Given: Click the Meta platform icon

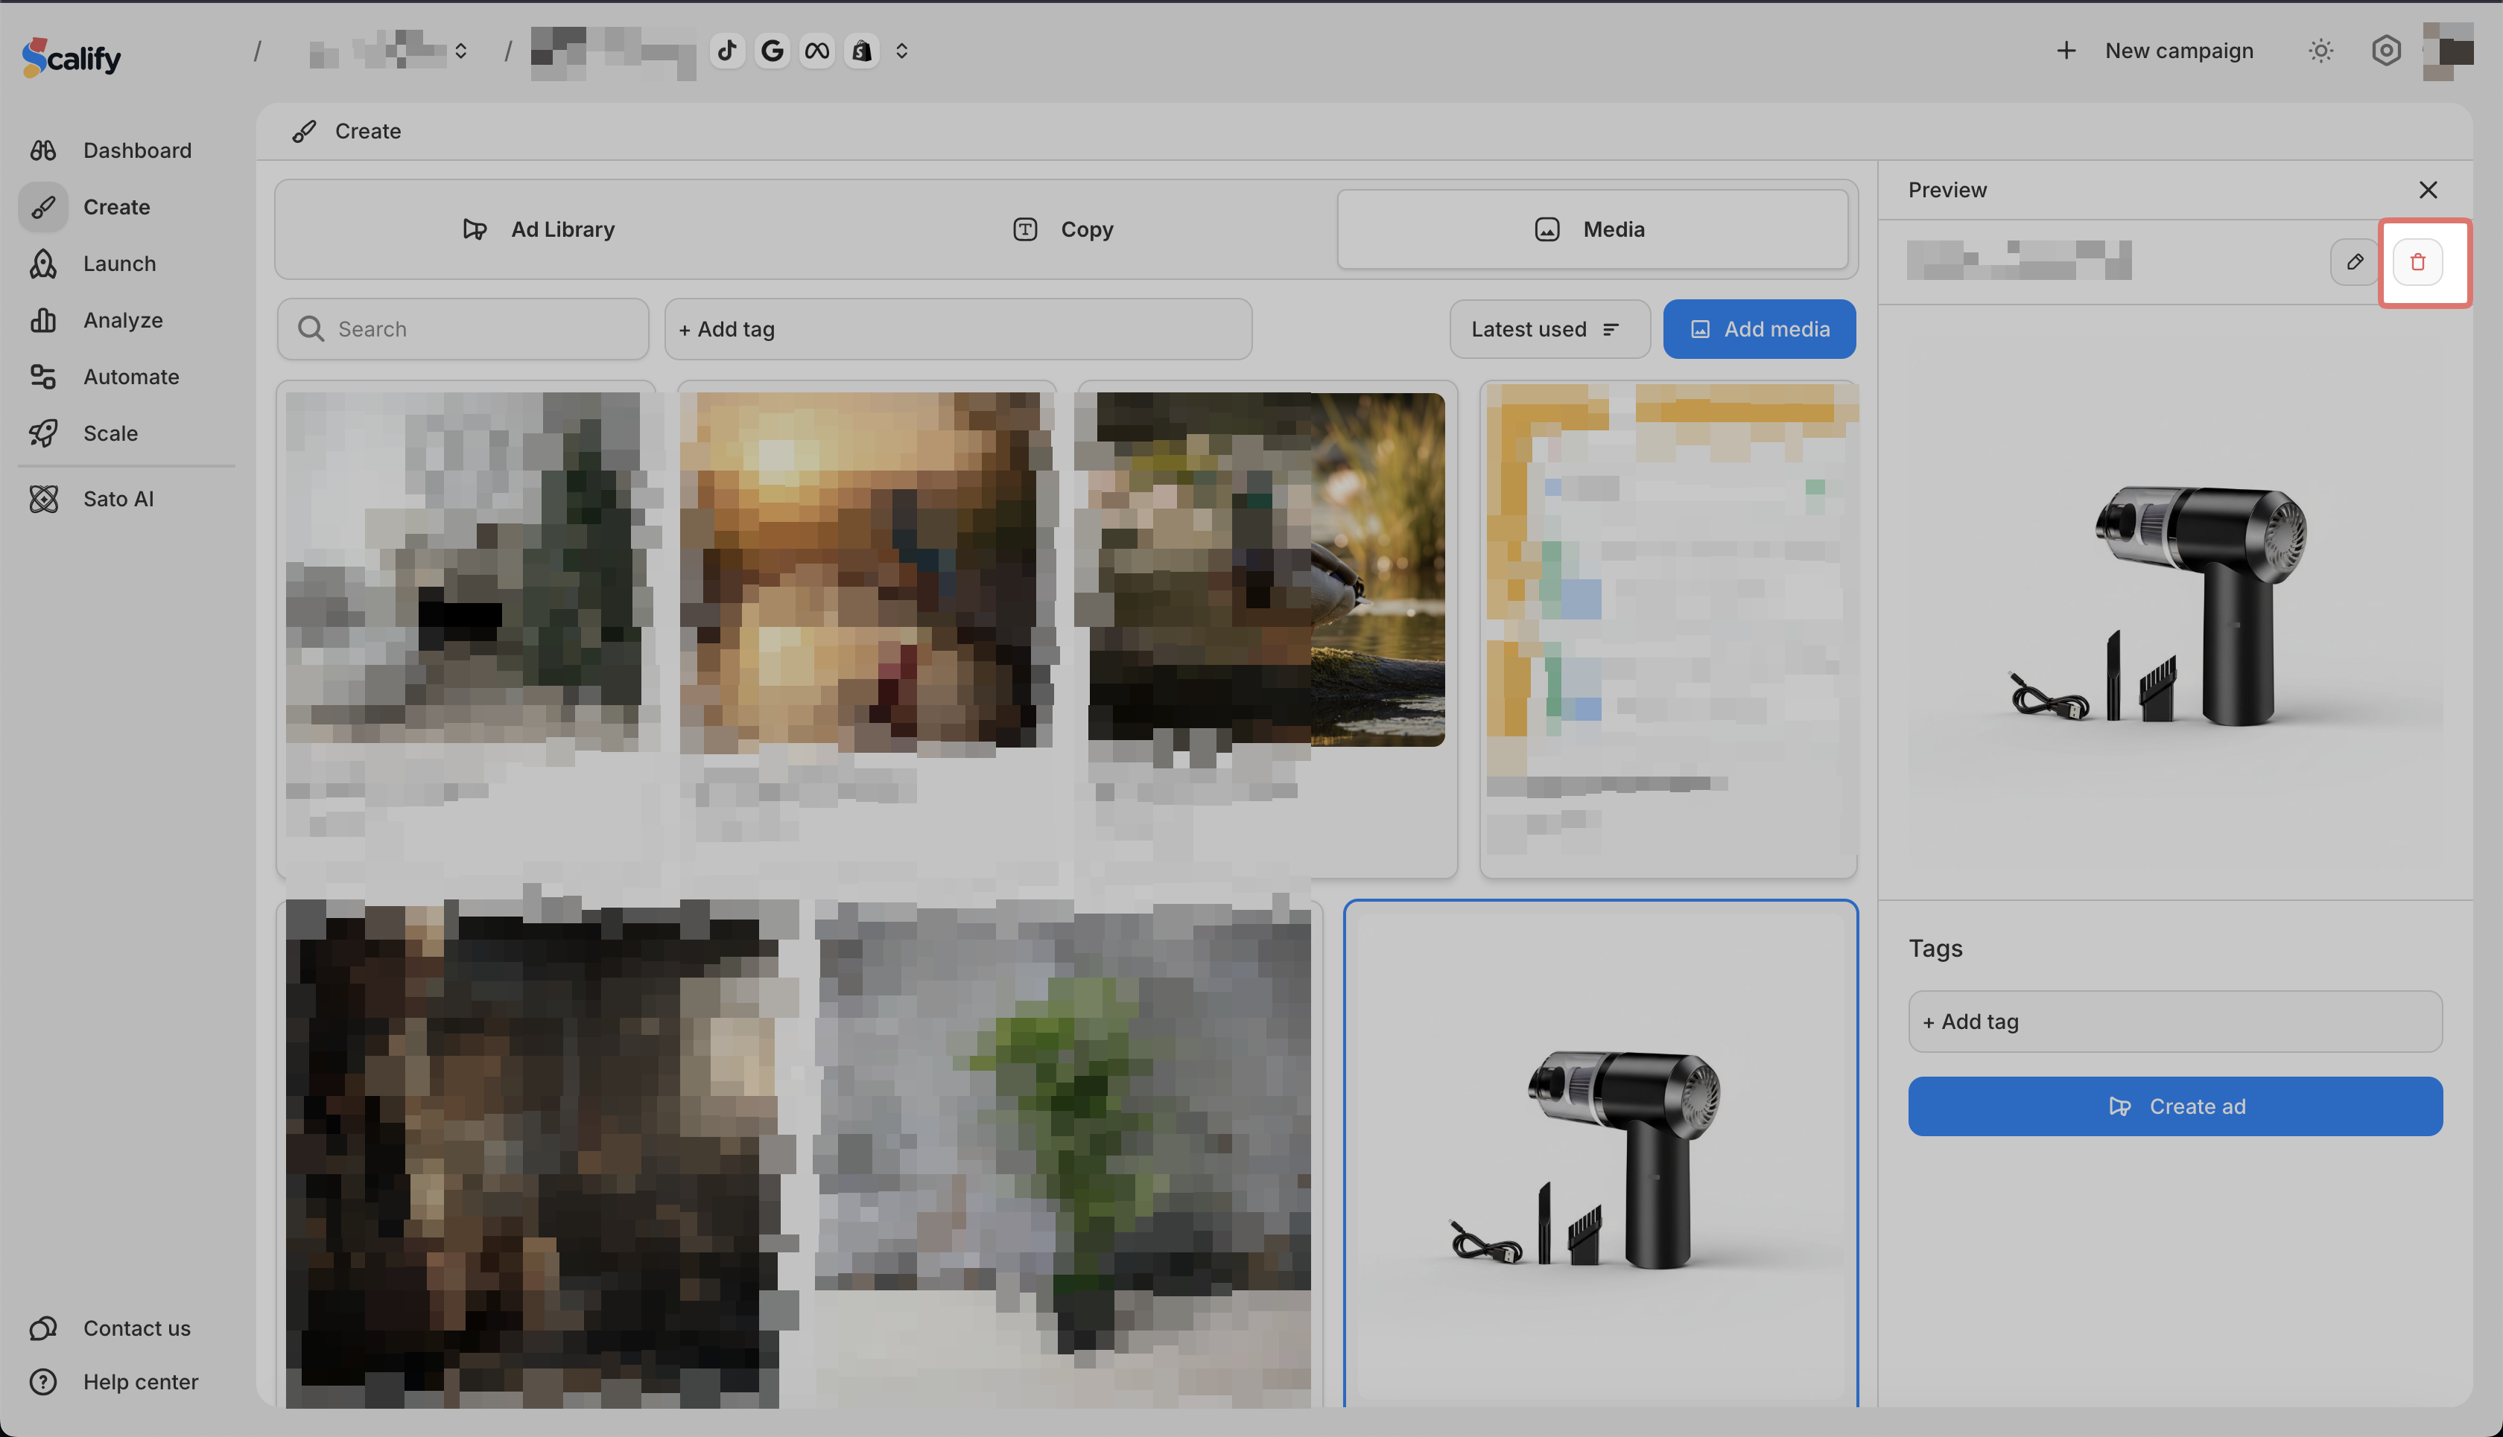Looking at the screenshot, I should click(x=816, y=51).
